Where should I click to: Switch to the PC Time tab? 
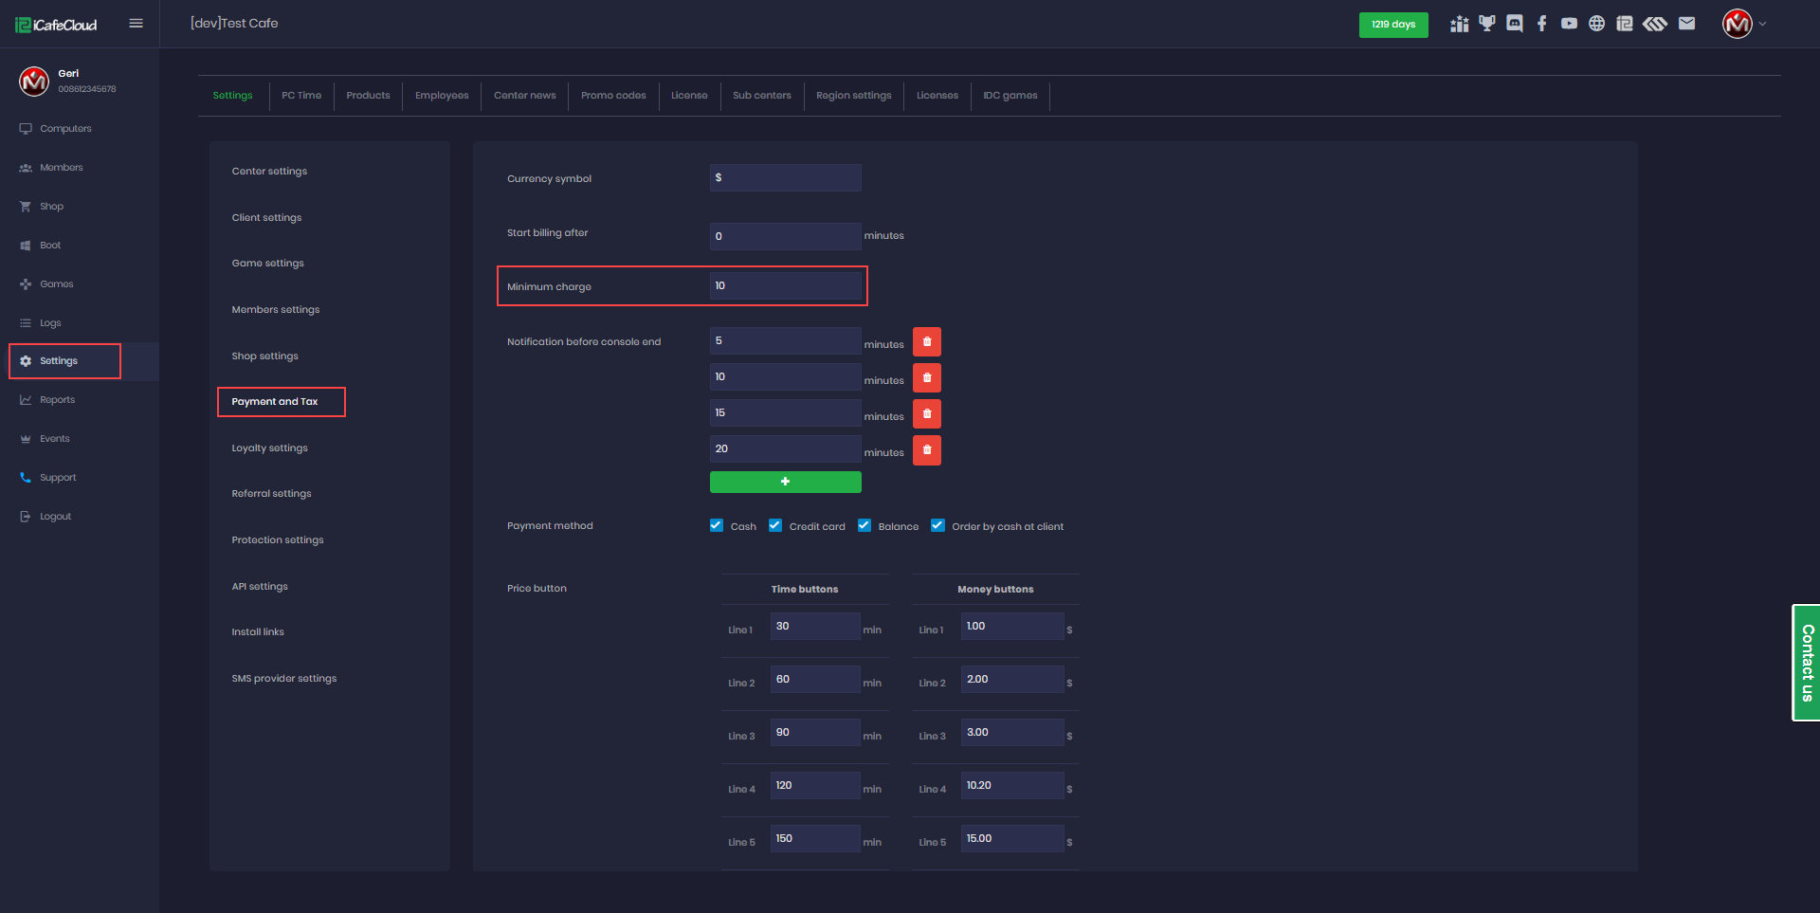301,96
